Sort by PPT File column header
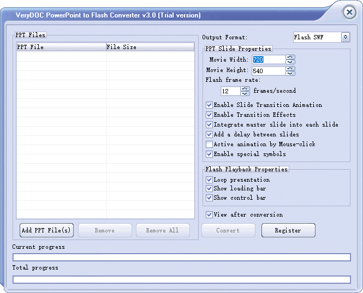Screen dimensions: 363x293 pos(61,47)
